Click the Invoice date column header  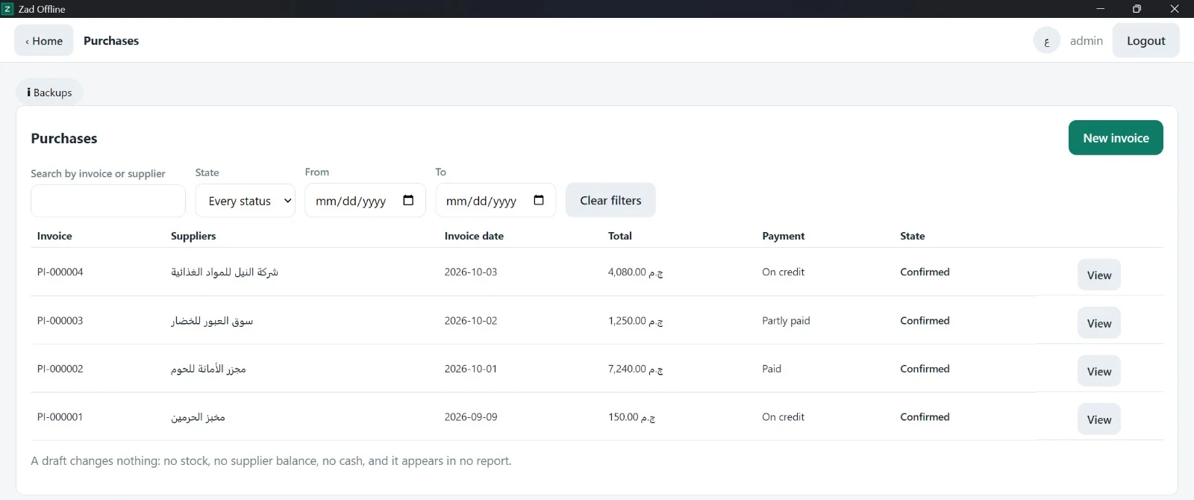[x=474, y=236]
